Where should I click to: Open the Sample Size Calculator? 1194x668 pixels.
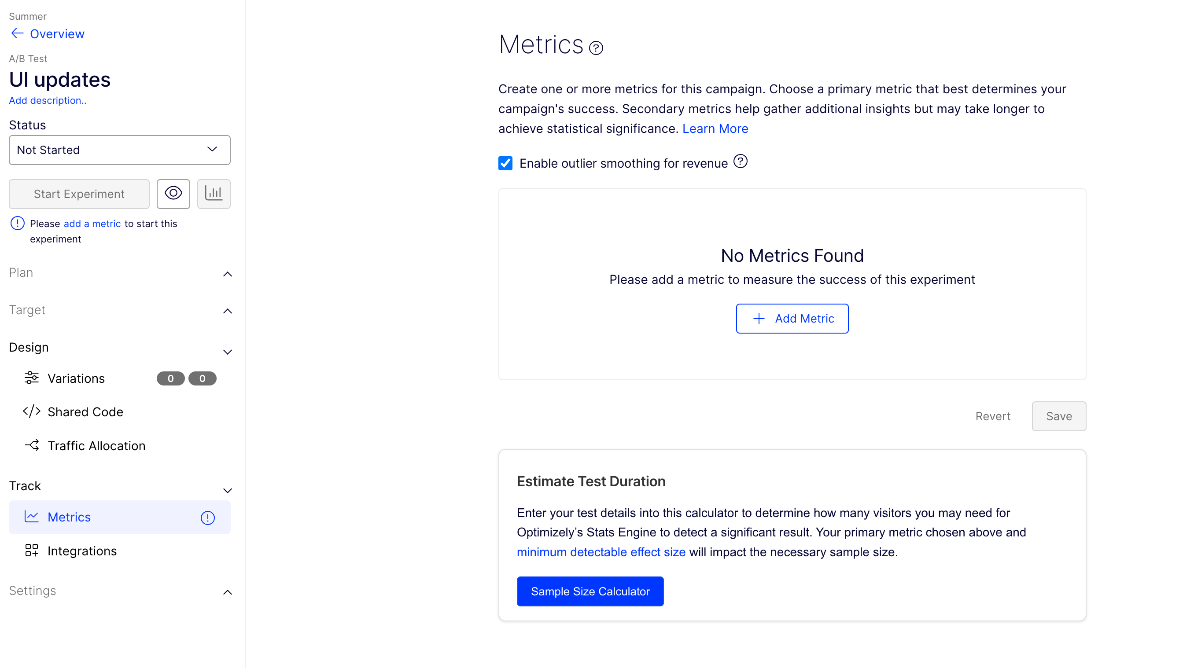click(590, 591)
